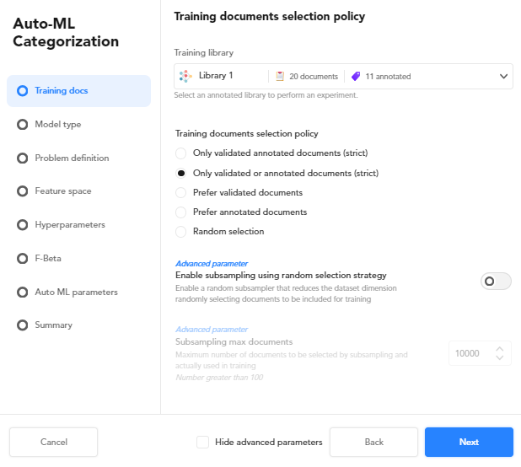The height and width of the screenshot is (467, 521).
Task: Increase subsampling max documents stepper
Action: tap(500, 348)
